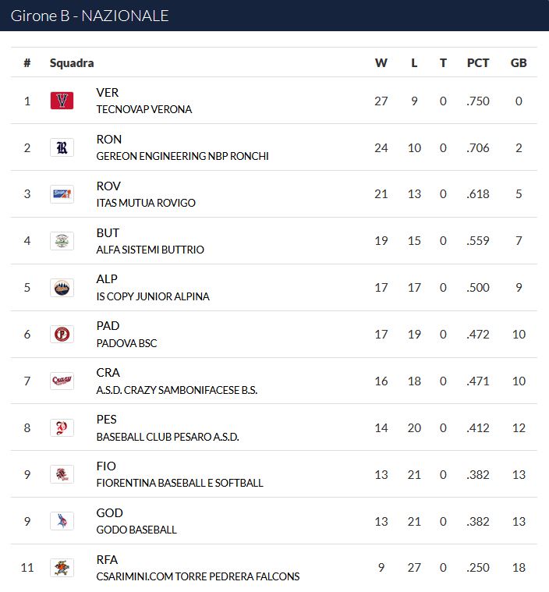The width and height of the screenshot is (549, 592).
Task: Select the Girone B - NAZIONALE title bar
Action: pos(274,16)
